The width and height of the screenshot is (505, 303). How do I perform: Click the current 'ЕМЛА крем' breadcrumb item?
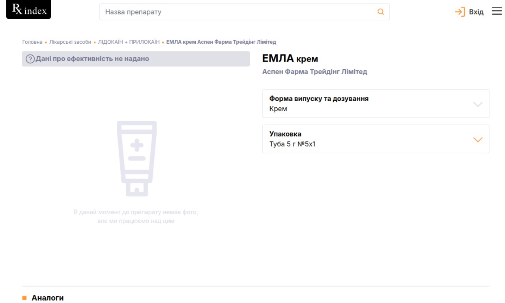[221, 42]
